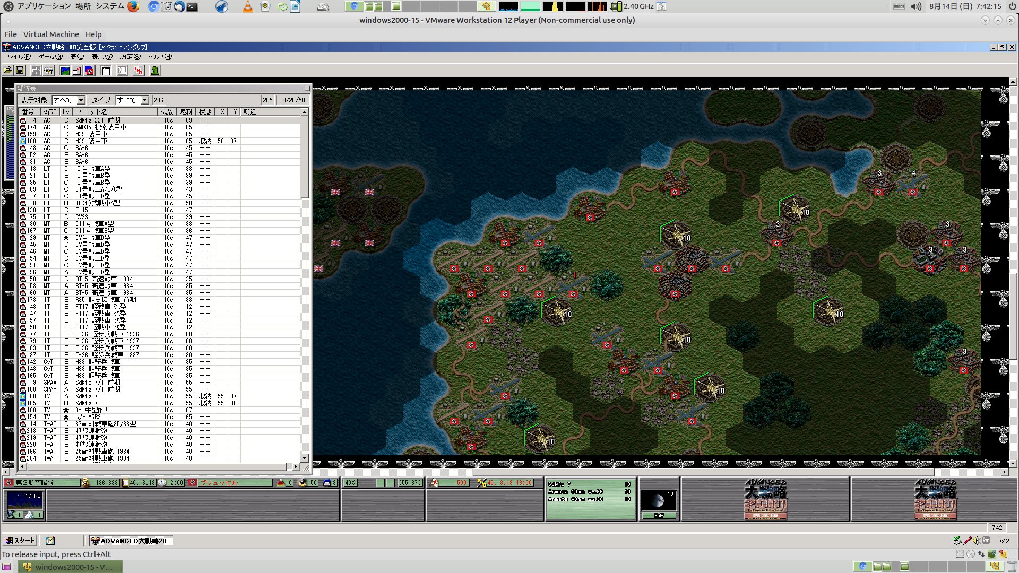Open the アプリケーション menu
This screenshot has width=1019, height=573.
pyautogui.click(x=44, y=6)
